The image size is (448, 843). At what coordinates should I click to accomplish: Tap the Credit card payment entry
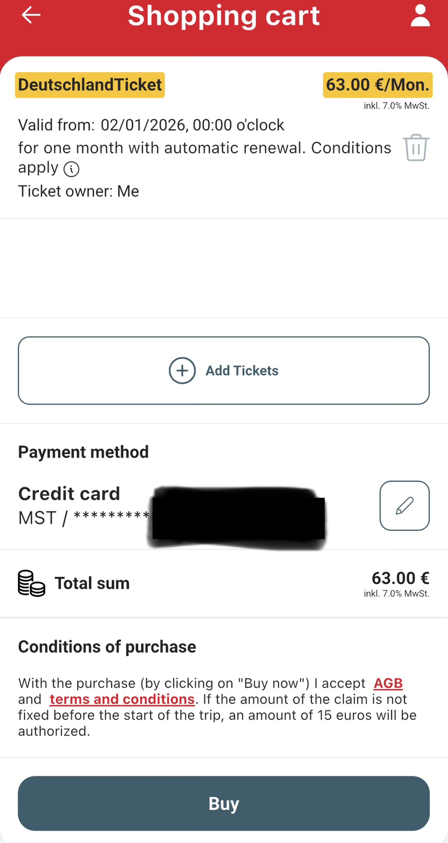(69, 494)
